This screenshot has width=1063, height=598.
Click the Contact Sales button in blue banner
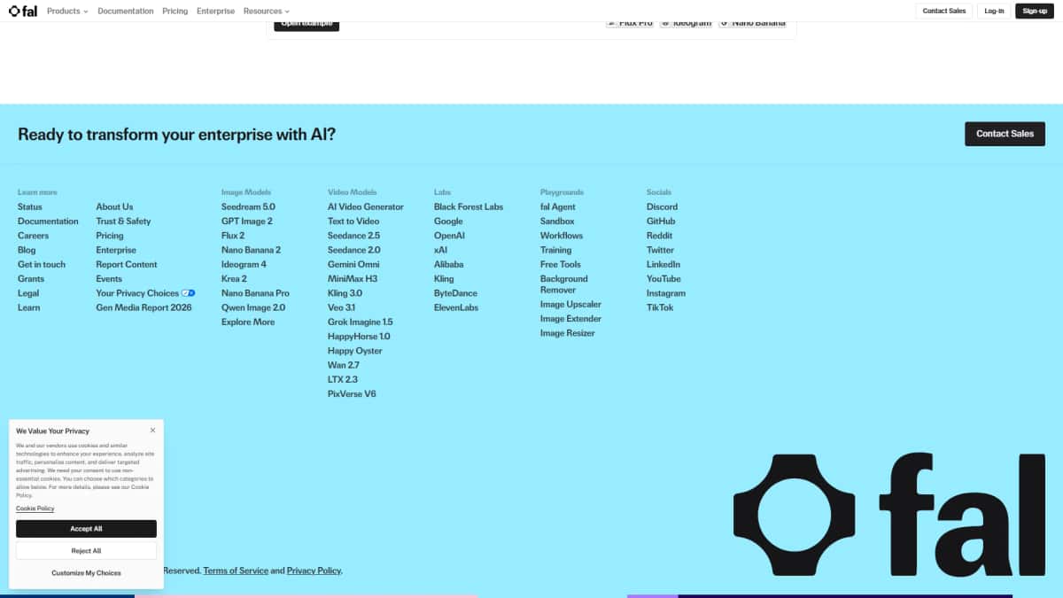click(1005, 134)
